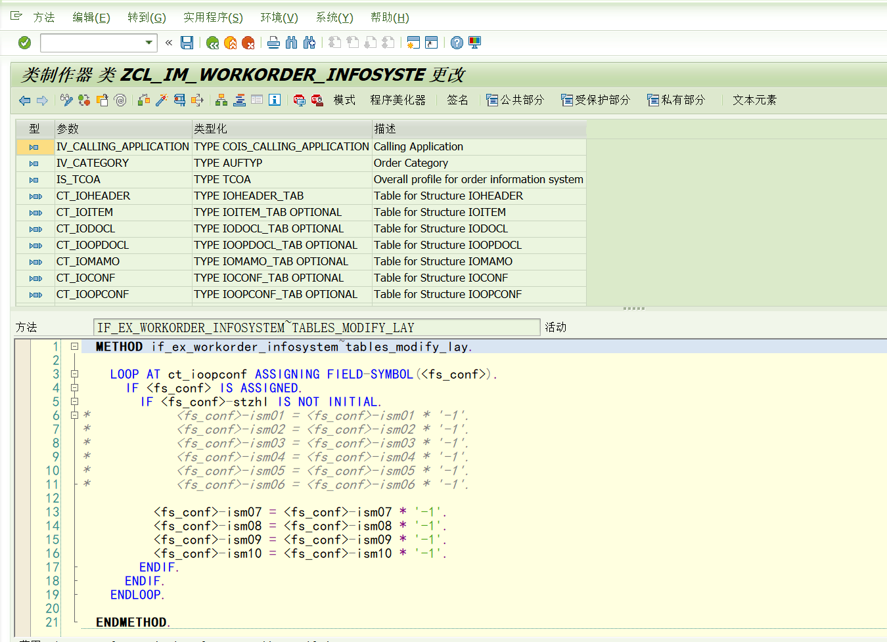Collapse the IF stzhl block at line 5
The height and width of the screenshot is (642, 887).
tap(75, 402)
